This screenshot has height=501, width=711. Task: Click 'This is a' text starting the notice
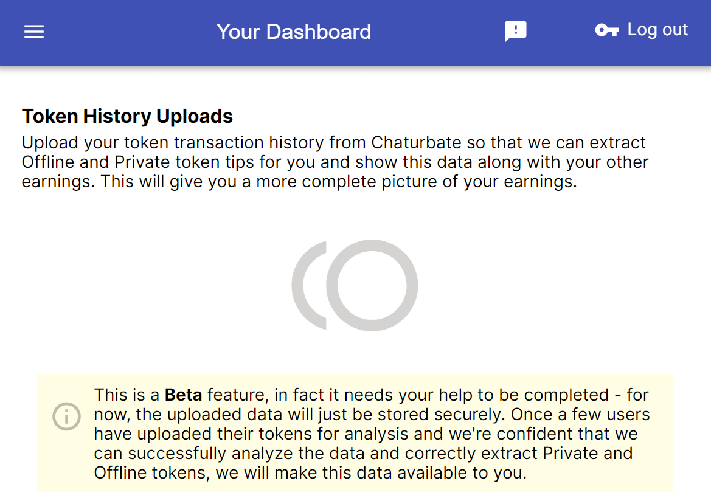pyautogui.click(x=127, y=395)
